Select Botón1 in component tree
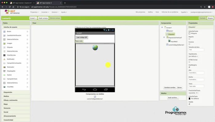This screenshot has width=215, height=122. click(171, 31)
